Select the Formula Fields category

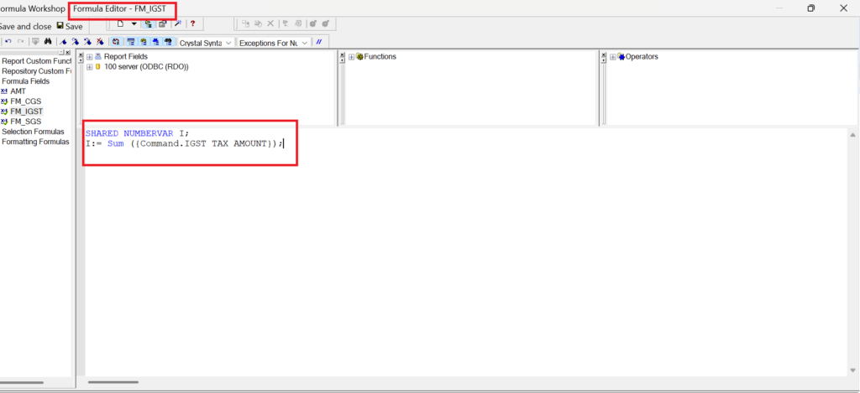[x=26, y=81]
